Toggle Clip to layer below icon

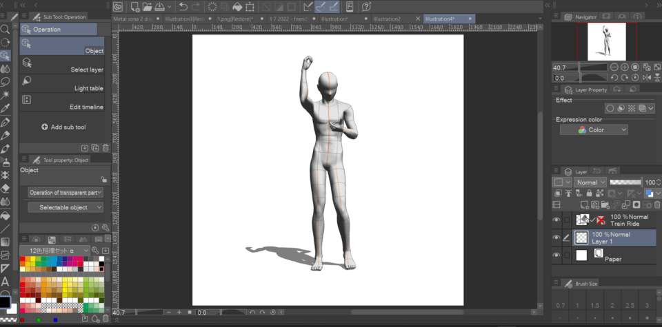click(x=558, y=193)
